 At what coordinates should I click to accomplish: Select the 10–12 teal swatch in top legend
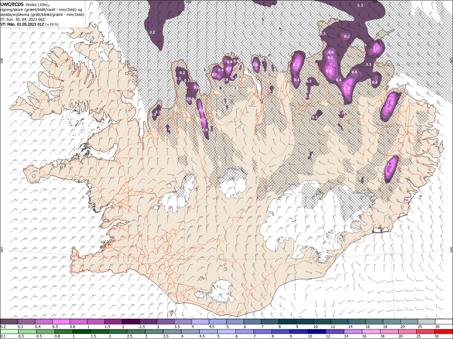click(322, 321)
